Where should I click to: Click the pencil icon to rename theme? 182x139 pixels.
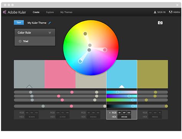tap(50, 23)
